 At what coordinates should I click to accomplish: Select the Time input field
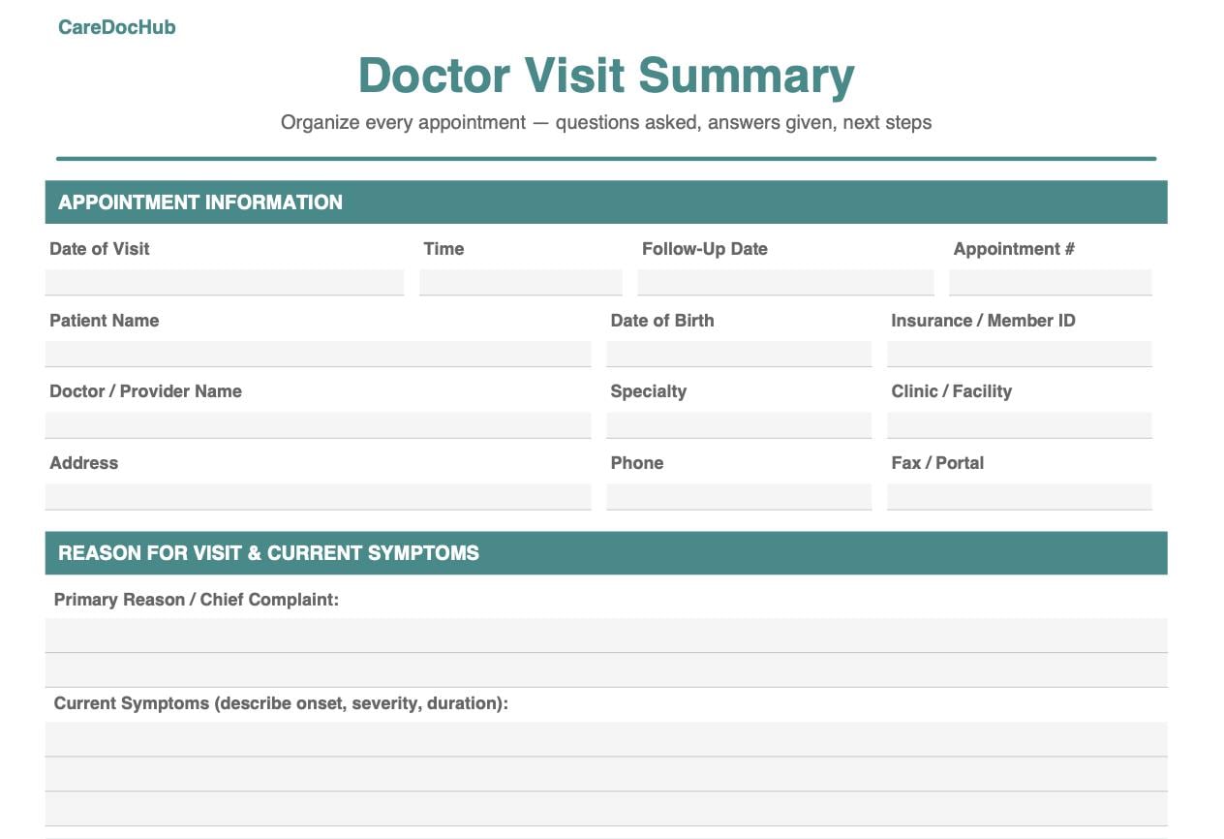521,282
